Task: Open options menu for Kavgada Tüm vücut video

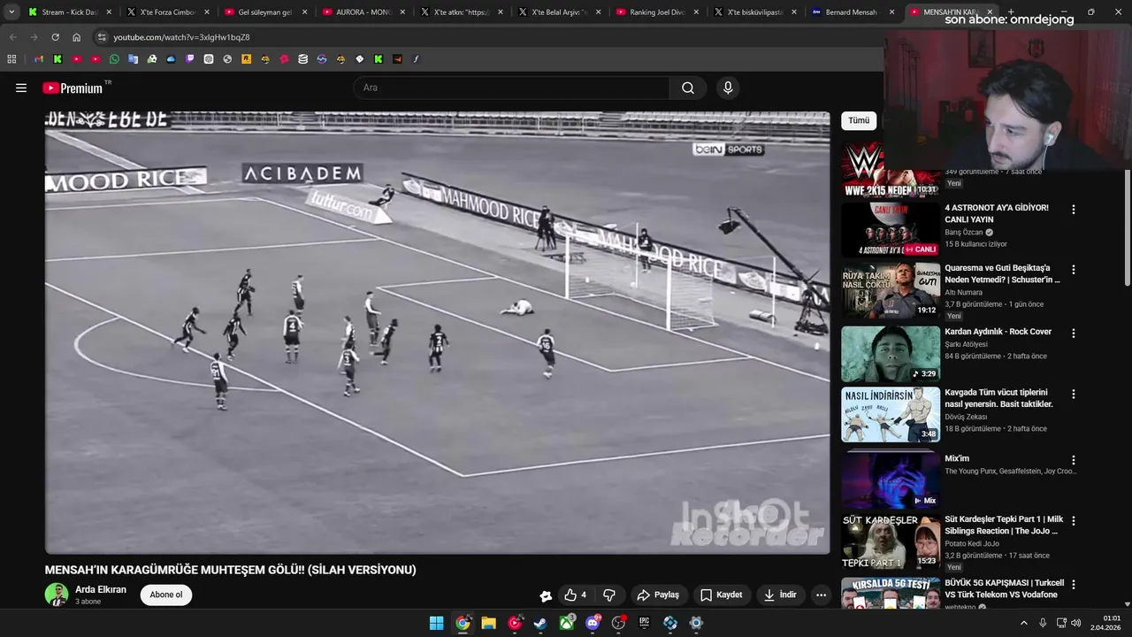Action: coord(1074,394)
